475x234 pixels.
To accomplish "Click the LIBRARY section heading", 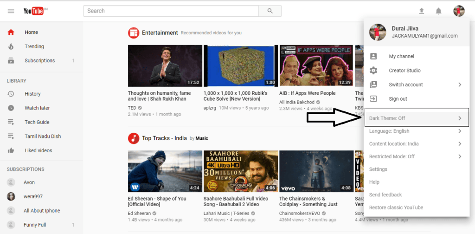I will [17, 81].
